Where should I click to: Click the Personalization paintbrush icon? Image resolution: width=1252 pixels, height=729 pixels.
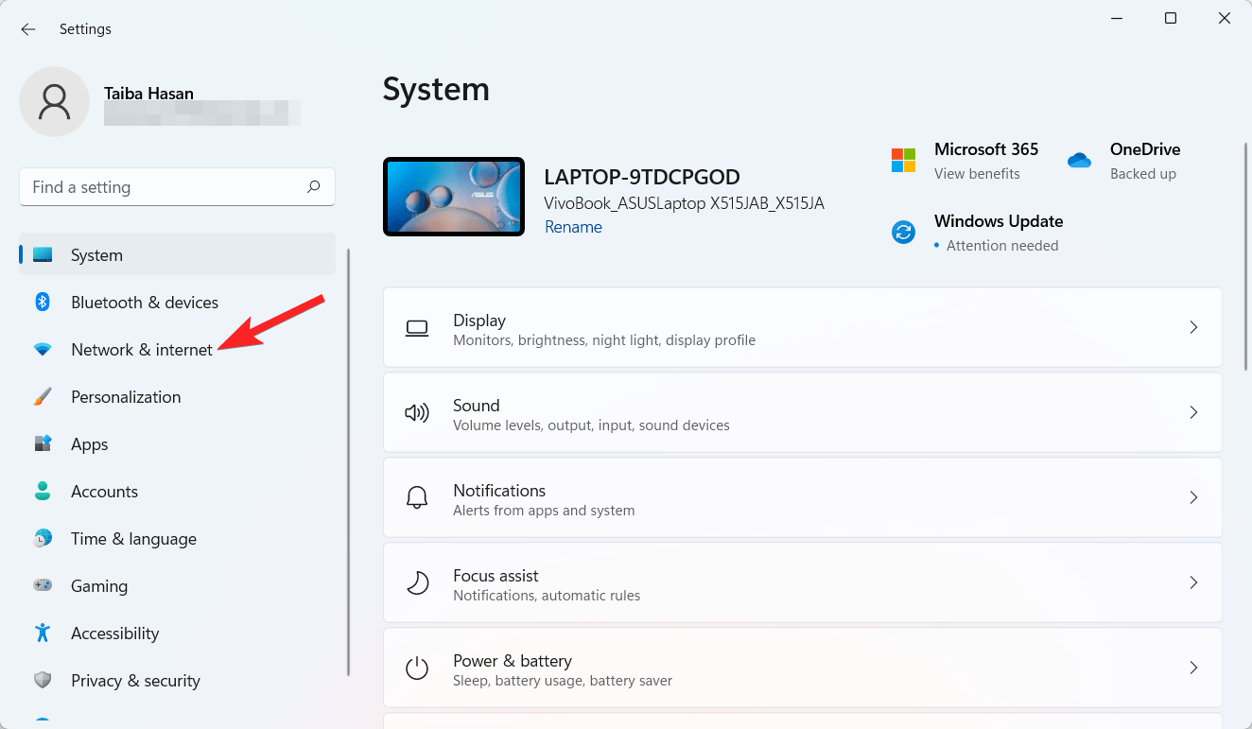(x=43, y=397)
